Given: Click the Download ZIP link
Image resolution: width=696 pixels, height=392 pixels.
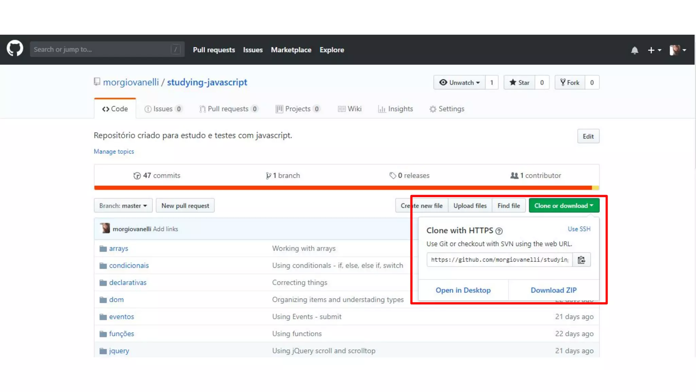Looking at the screenshot, I should 554,290.
